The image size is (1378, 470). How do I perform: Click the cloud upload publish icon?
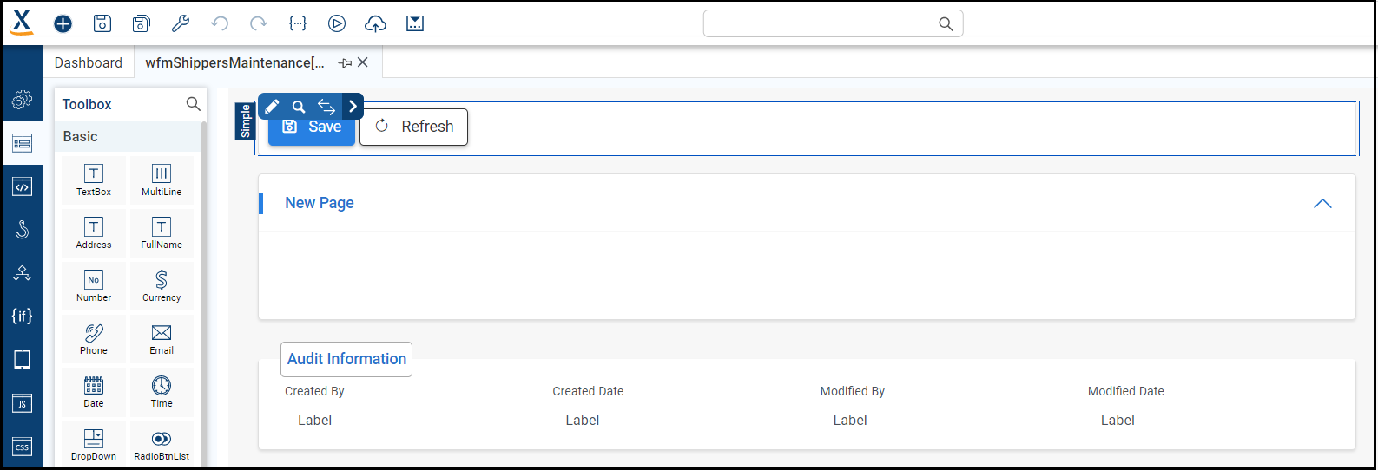tap(375, 24)
